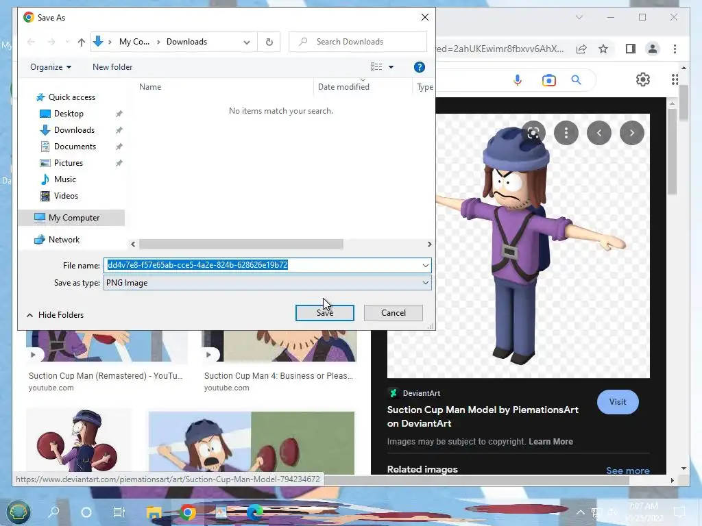Open Chrome three-dot menu
This screenshot has height=526, width=702.
point(675,49)
